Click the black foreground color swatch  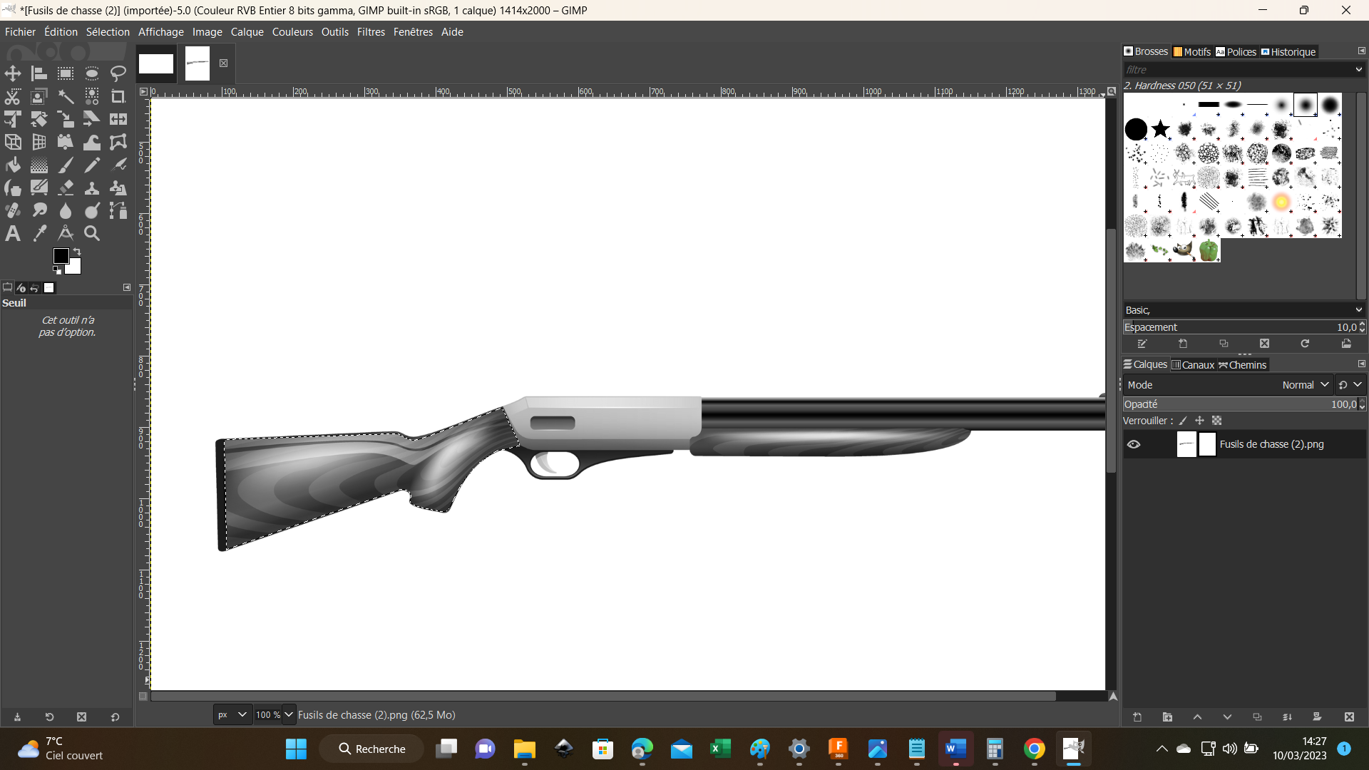[61, 256]
